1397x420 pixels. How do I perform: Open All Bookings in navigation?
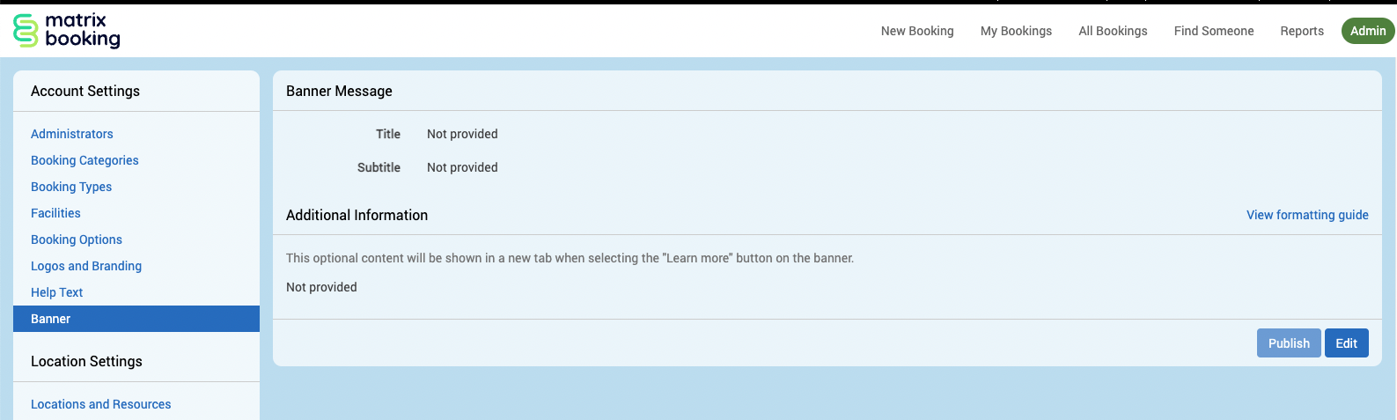coord(1113,31)
